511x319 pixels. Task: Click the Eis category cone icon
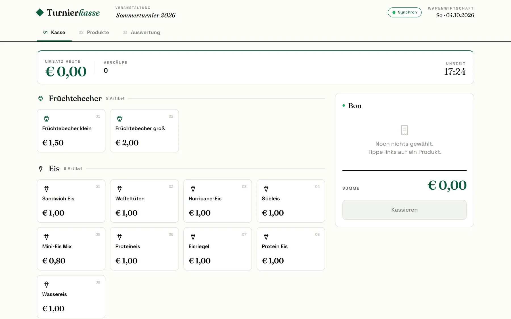click(41, 169)
